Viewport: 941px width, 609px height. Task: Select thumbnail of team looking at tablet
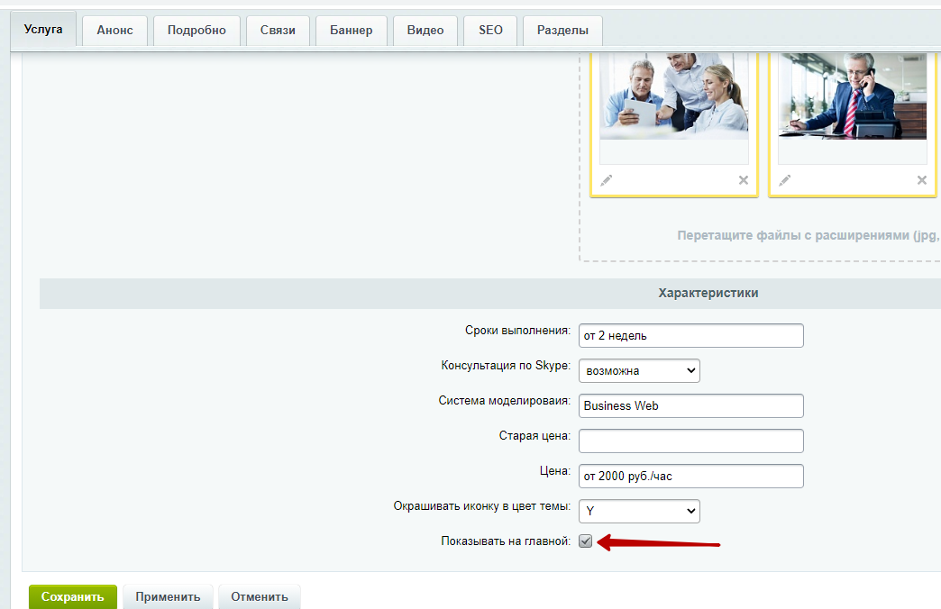(674, 95)
